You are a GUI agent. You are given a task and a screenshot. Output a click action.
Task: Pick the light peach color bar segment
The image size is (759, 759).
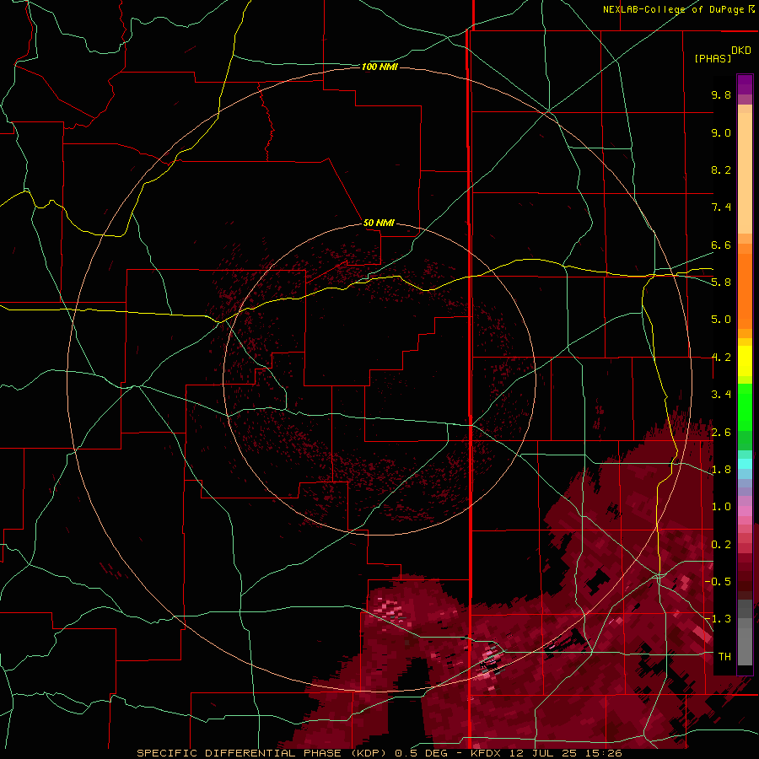point(745,173)
